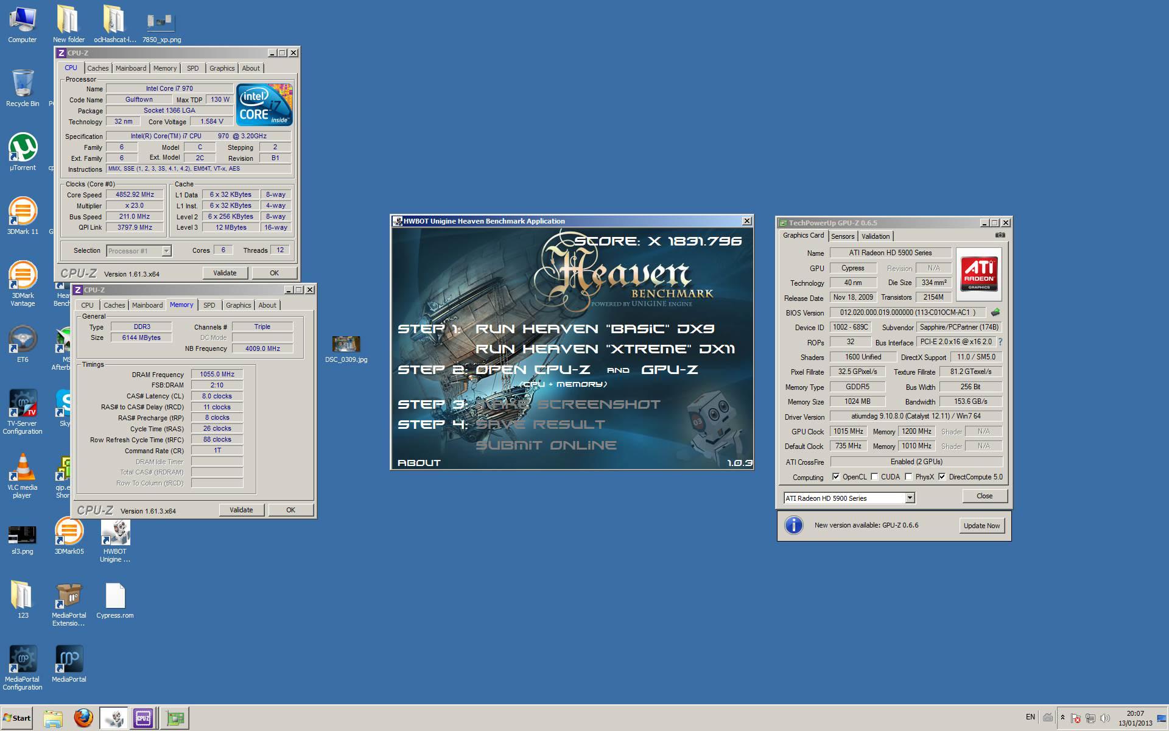1169x731 pixels.
Task: Open Cypress.rom file icon
Action: 115,600
